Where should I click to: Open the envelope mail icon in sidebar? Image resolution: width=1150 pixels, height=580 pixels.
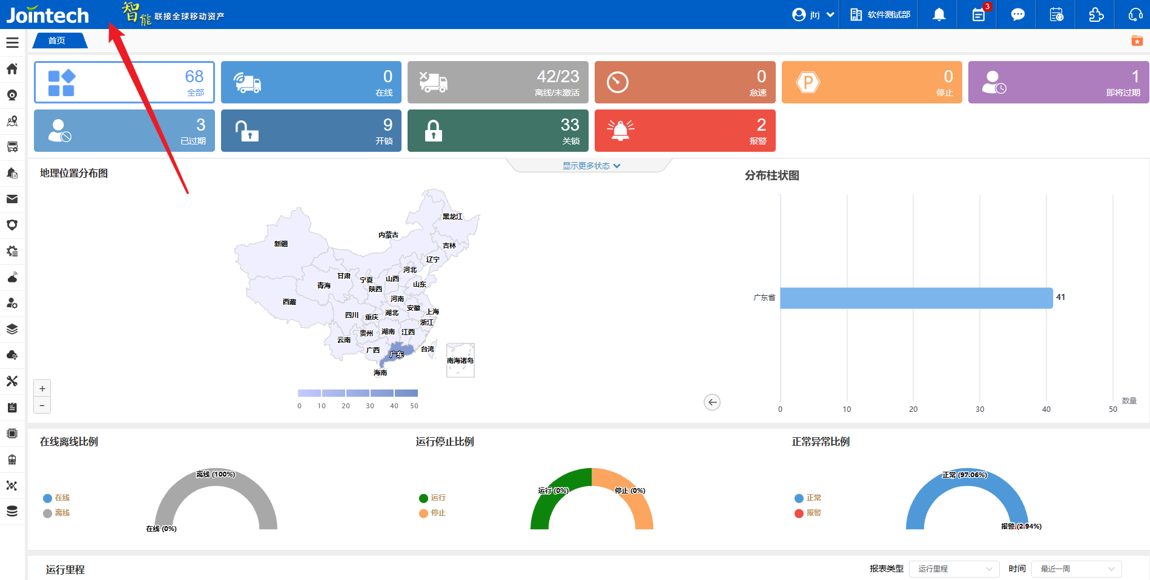[x=12, y=199]
